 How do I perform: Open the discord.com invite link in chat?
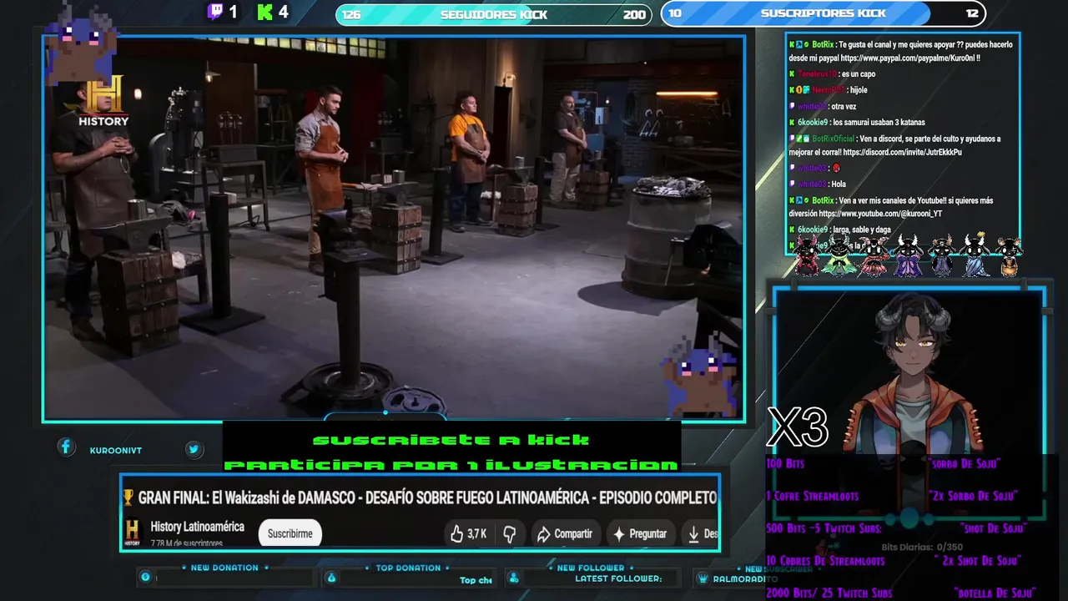902,152
